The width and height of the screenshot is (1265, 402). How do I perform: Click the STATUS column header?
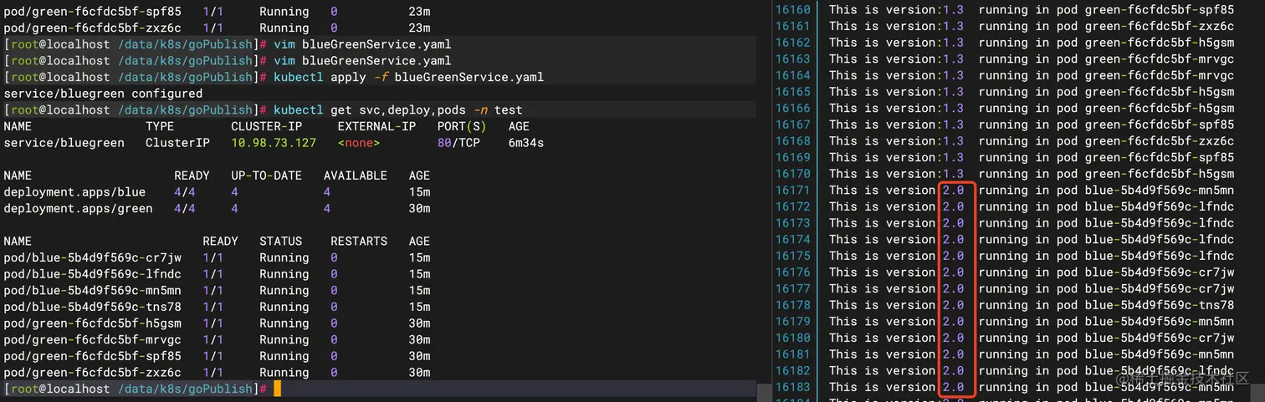coord(280,241)
